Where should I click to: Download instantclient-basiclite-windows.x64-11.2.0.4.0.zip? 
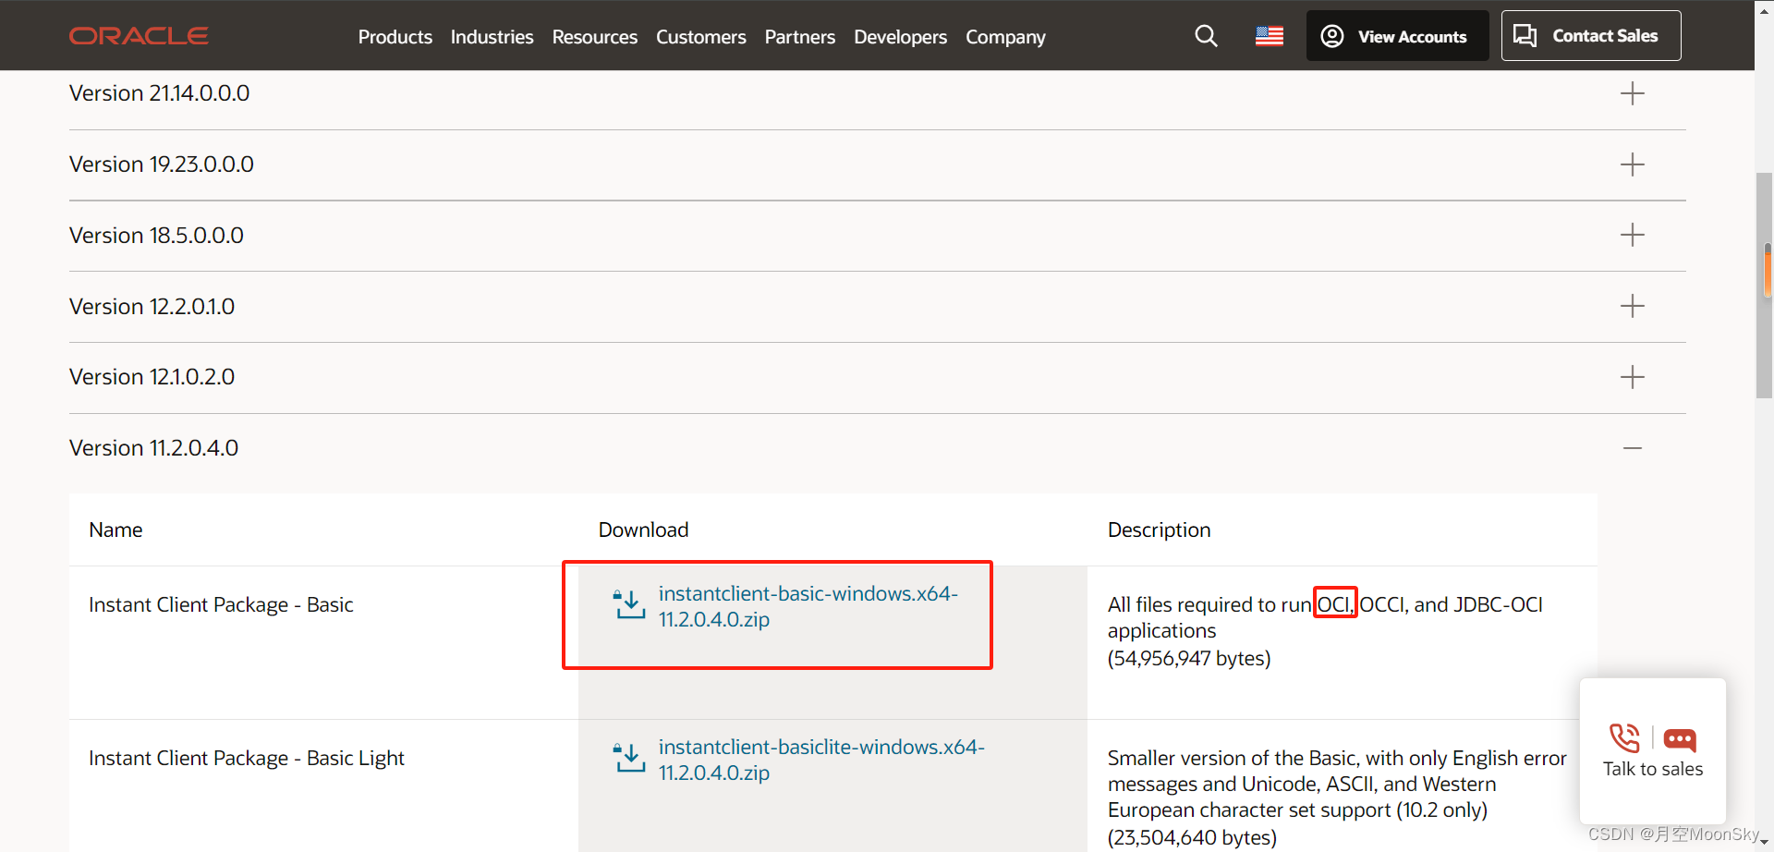[x=821, y=760]
